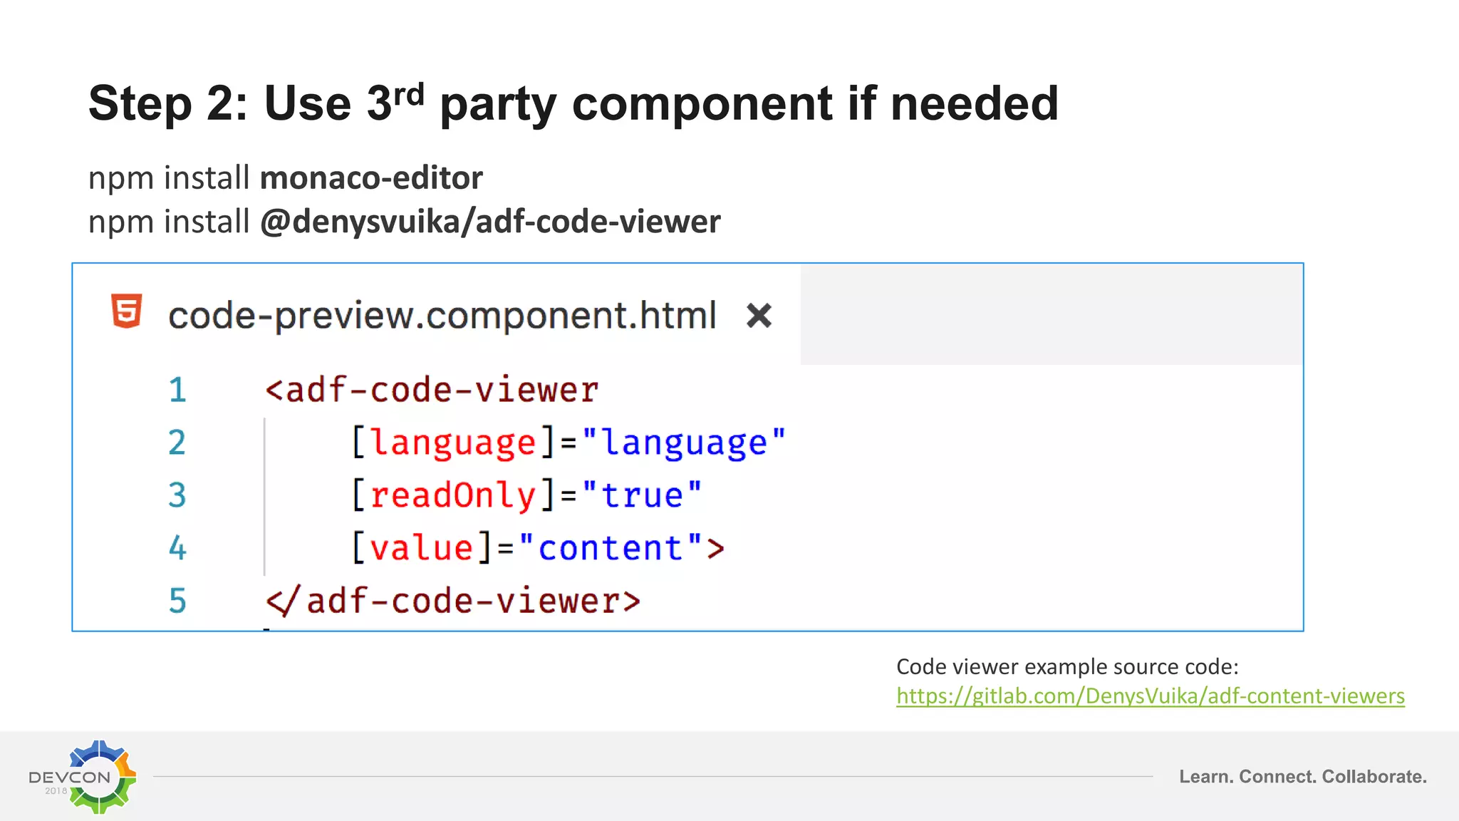The height and width of the screenshot is (821, 1459).
Task: Click the [value] attribute name
Action: [422, 548]
